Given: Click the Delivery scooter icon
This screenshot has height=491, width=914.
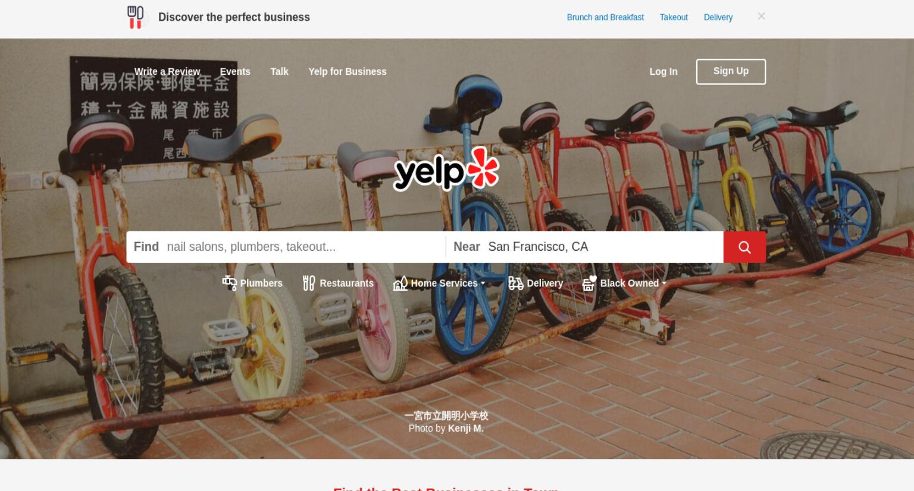Looking at the screenshot, I should tap(516, 283).
